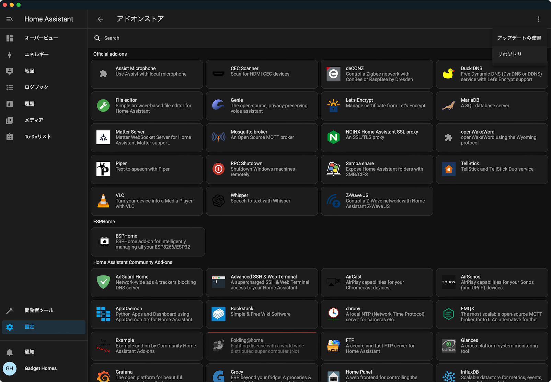Open ログブック in the sidebar

pyautogui.click(x=44, y=87)
